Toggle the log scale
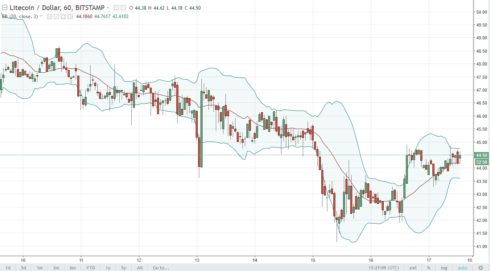The height and width of the screenshot is (271, 490). coord(444,268)
